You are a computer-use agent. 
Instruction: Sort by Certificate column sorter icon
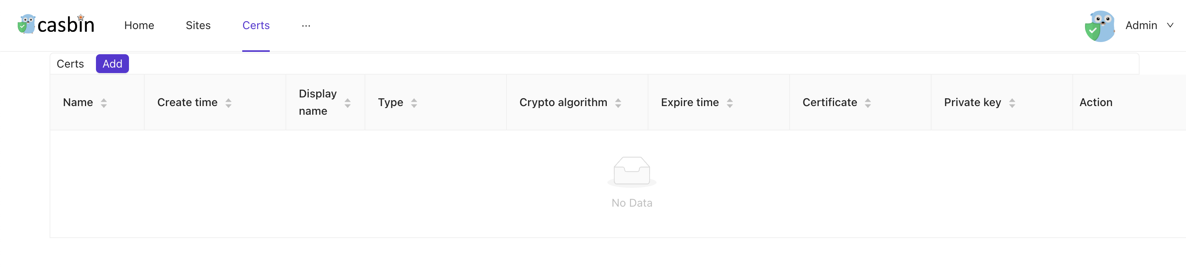point(867,103)
